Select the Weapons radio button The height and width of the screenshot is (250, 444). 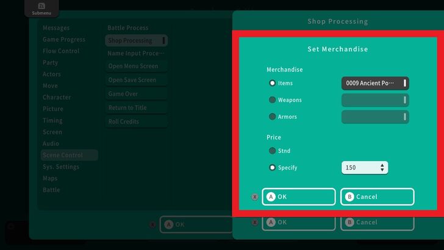(273, 100)
